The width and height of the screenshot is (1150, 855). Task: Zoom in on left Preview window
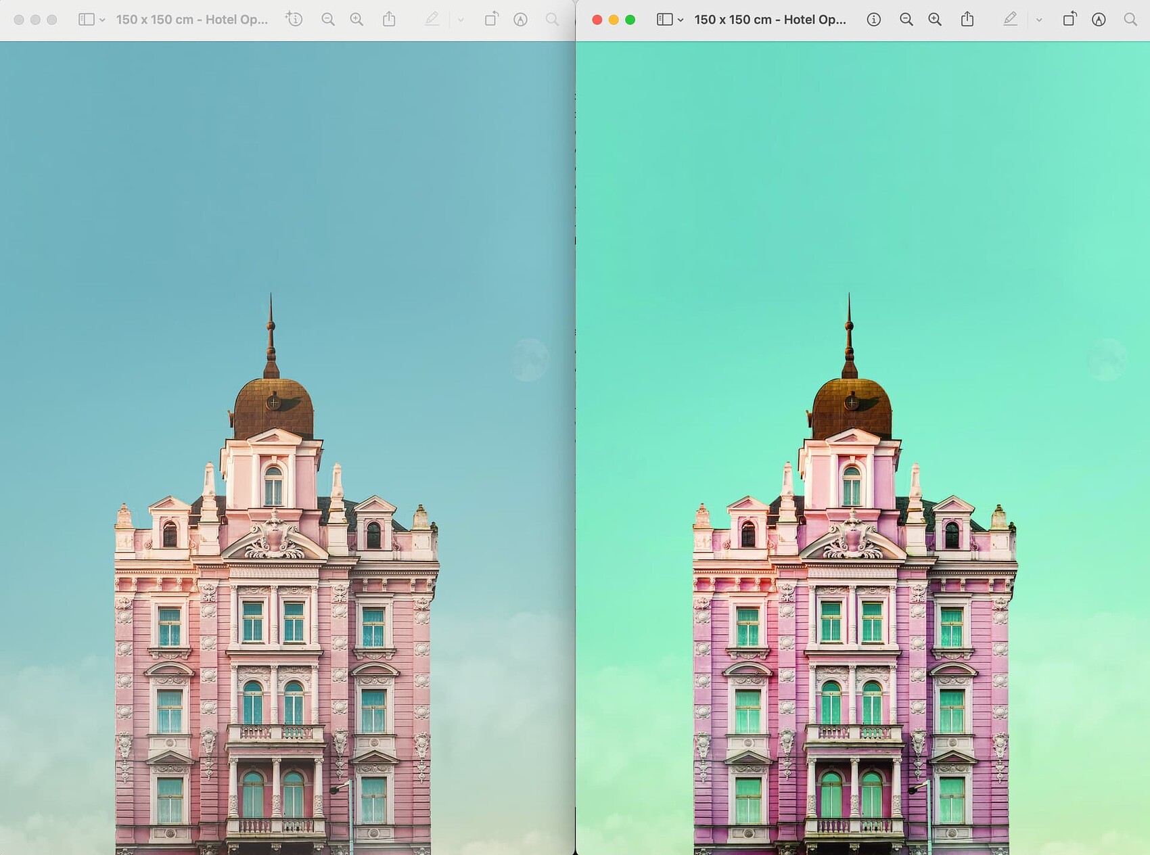click(x=356, y=20)
